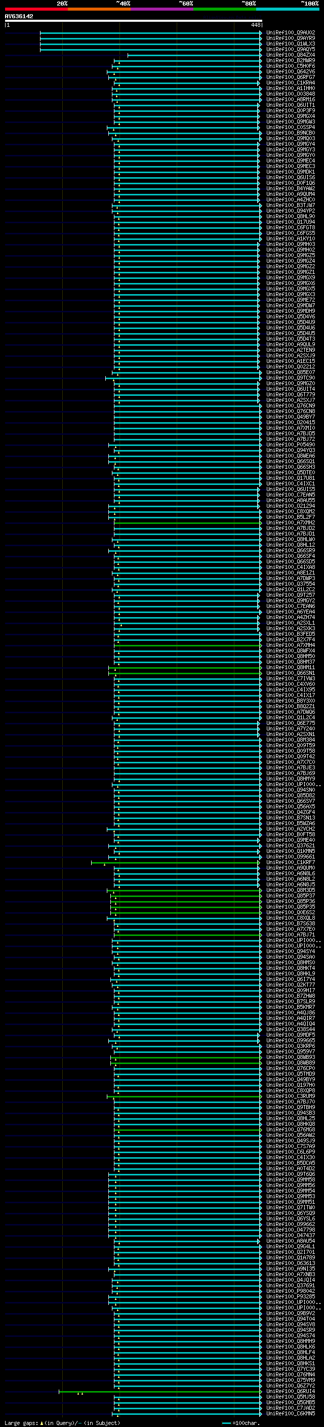This screenshot has height=1427, width=324.
Task: Select label UniRef100_P93285
Action: coord(291,1296)
